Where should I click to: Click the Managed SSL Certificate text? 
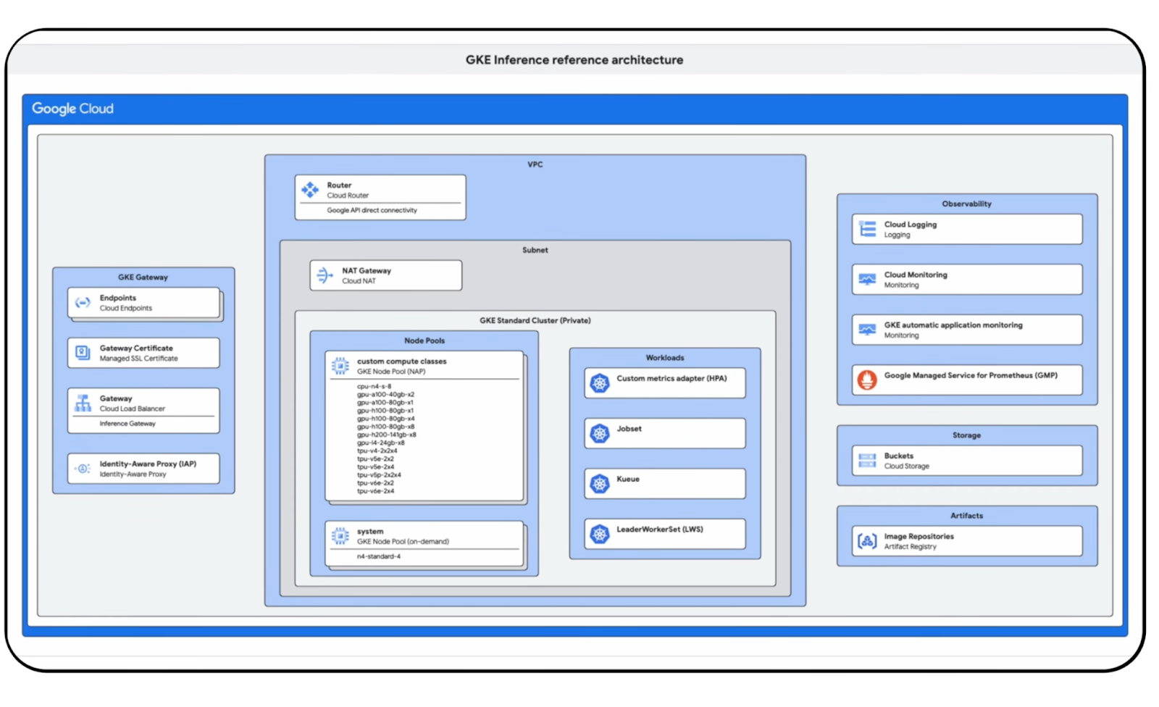(138, 359)
